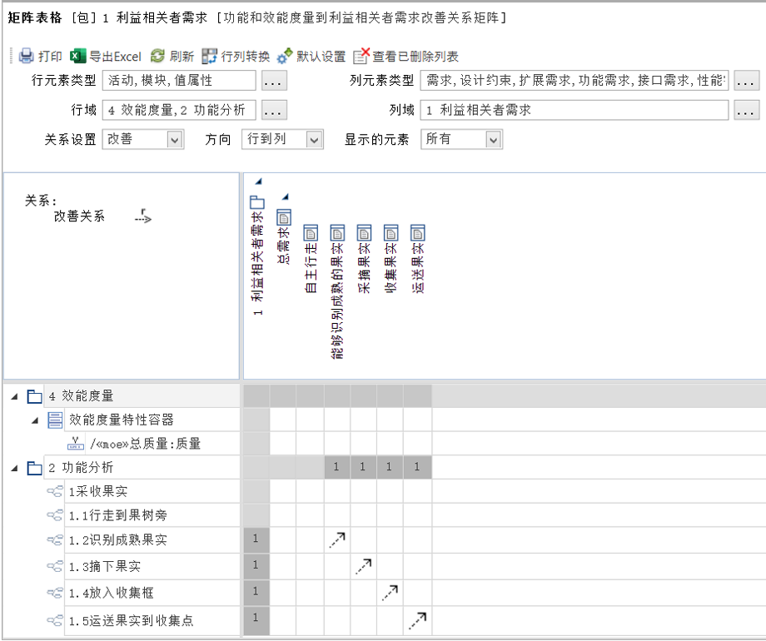Click the 行元素类型 input field

click(x=179, y=81)
